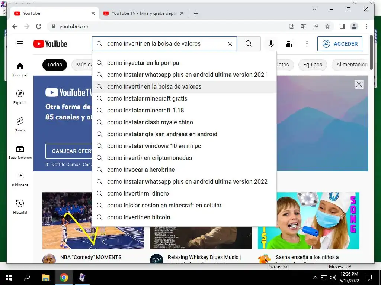Image resolution: width=381 pixels, height=285 pixels.
Task: Choose suggestion 'como invocar a herobrine'
Action: tap(184, 170)
